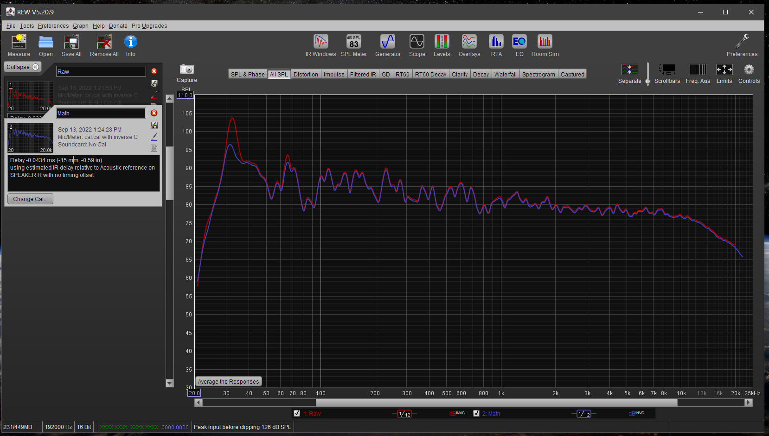This screenshot has height=436, width=769.
Task: Switch to GD tab
Action: coord(386,74)
